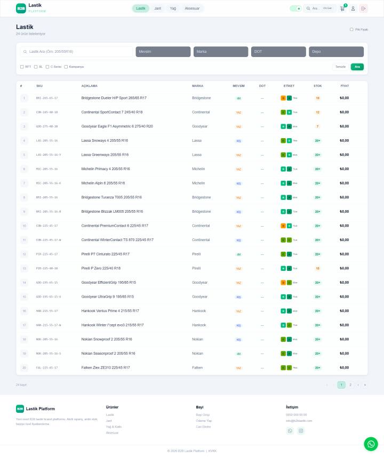Image resolution: width=384 pixels, height=457 pixels.
Task: Click label badge of Continental PremiumContact 6 row
Action: (x=289, y=226)
